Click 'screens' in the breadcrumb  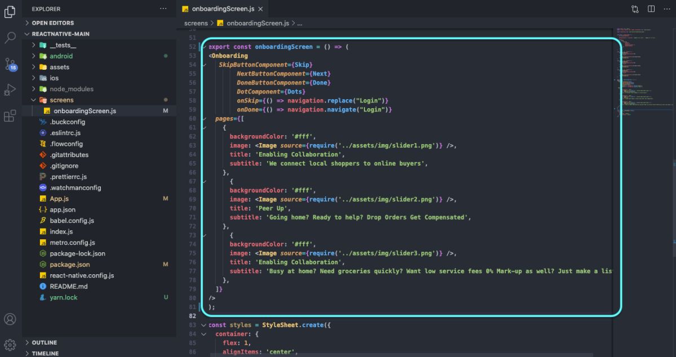[x=195, y=23]
